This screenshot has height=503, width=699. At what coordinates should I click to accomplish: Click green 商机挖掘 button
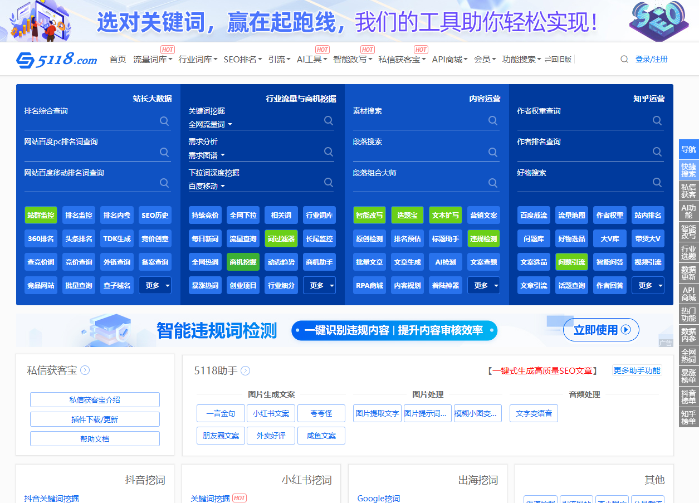[x=243, y=262]
